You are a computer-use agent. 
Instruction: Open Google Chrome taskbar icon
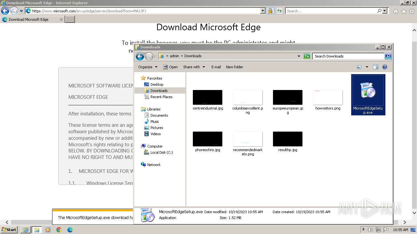(x=59, y=230)
